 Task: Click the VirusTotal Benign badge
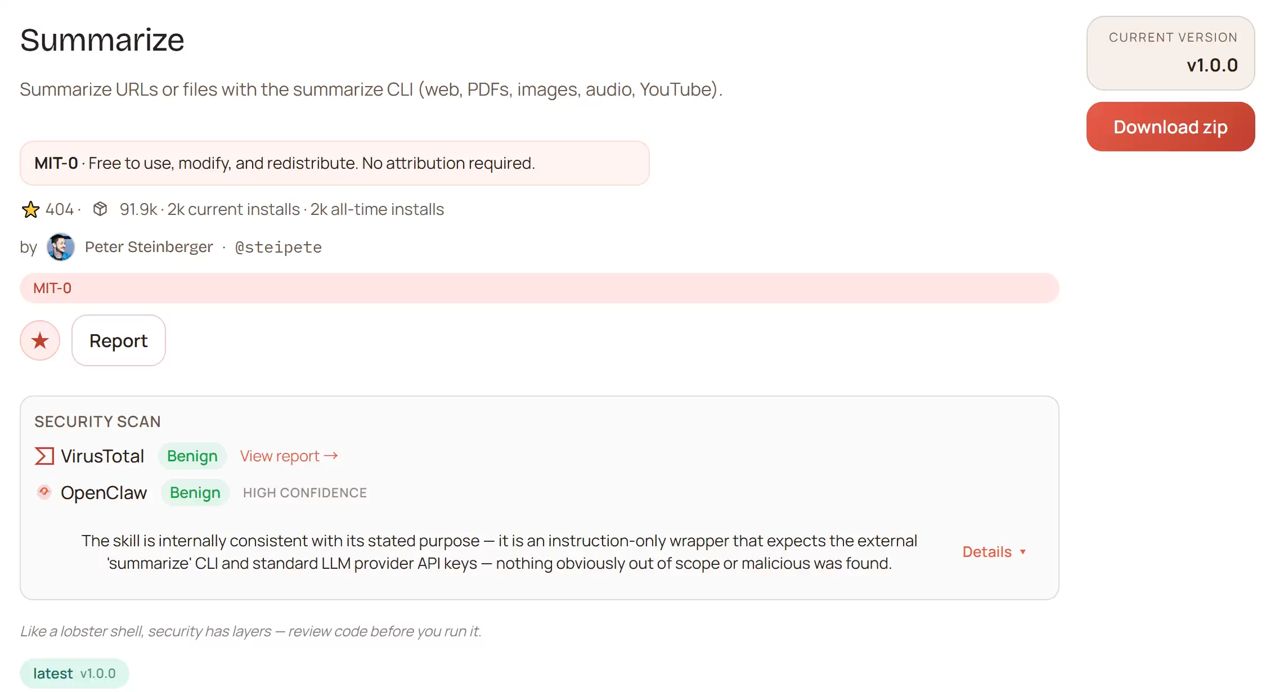(192, 456)
